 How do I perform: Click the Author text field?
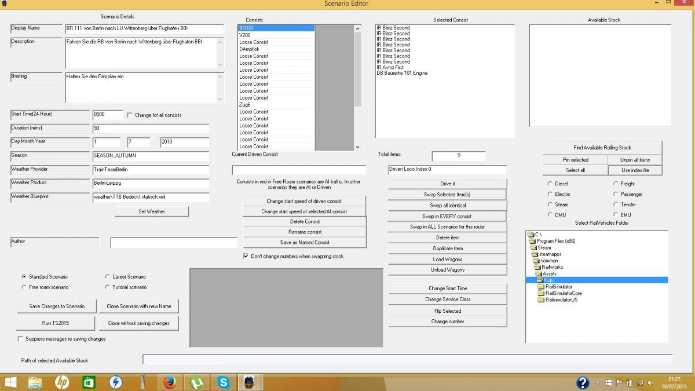tap(174, 243)
